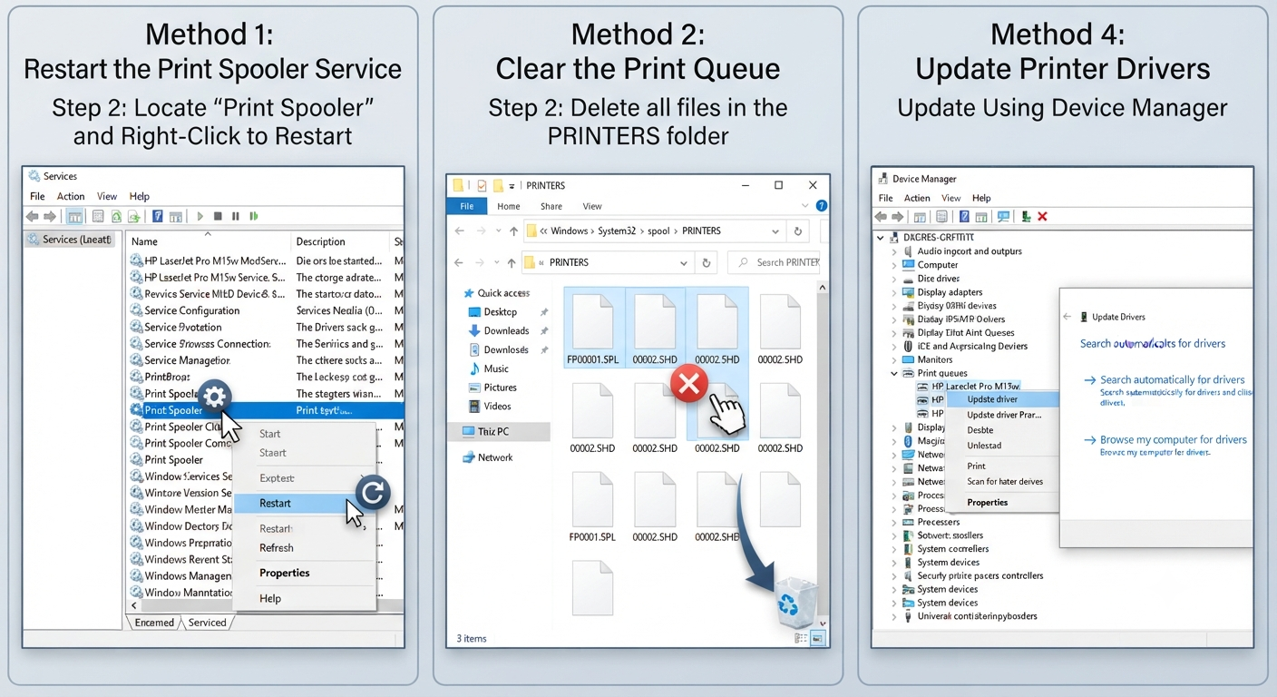The image size is (1277, 697).
Task: Click the red X uninstall icon in Device Manager
Action: point(1043,216)
